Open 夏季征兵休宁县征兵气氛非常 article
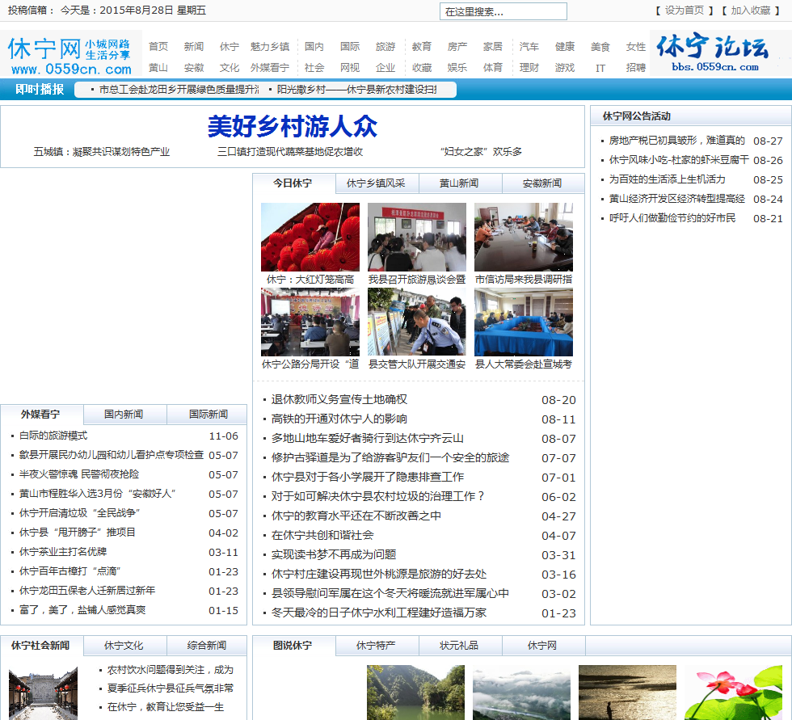 coord(171,688)
